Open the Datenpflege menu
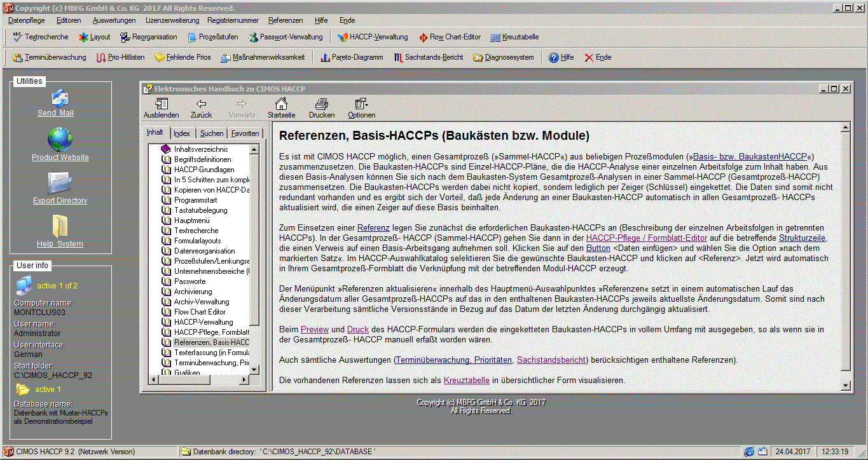 pos(27,20)
